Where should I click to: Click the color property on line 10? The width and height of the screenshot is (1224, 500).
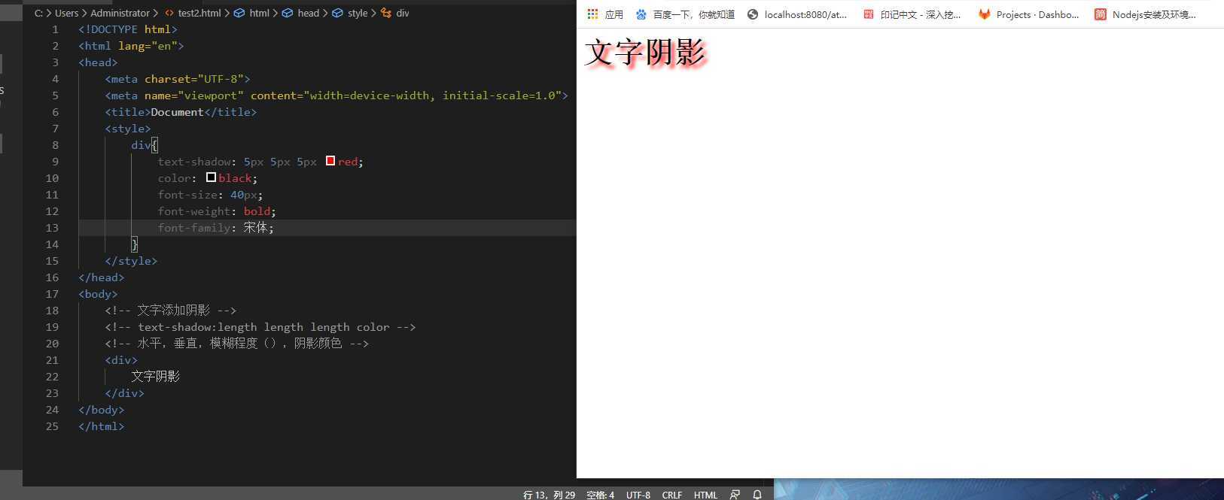(174, 178)
